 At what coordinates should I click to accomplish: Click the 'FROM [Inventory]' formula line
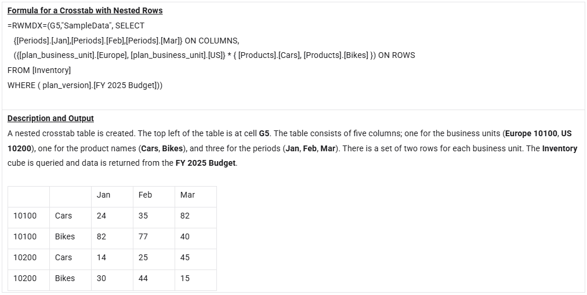click(39, 70)
